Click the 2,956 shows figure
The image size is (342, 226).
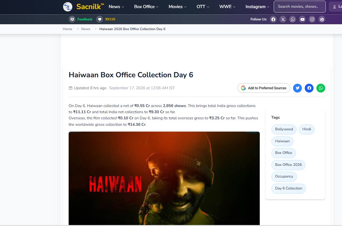[174, 106]
